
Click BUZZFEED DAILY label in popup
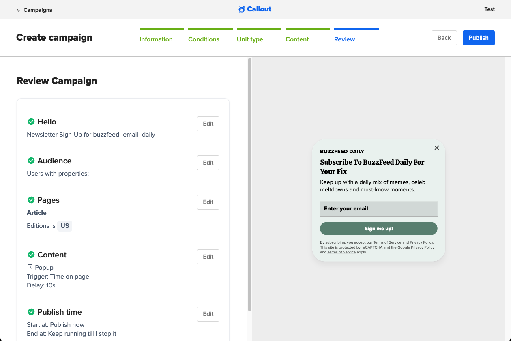pos(342,152)
